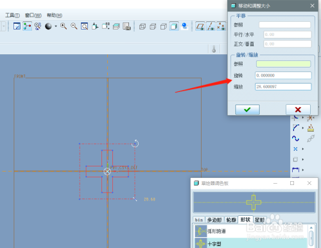Toggle datum planes display
Viewport: 321px width, 248px height.
pos(200,26)
